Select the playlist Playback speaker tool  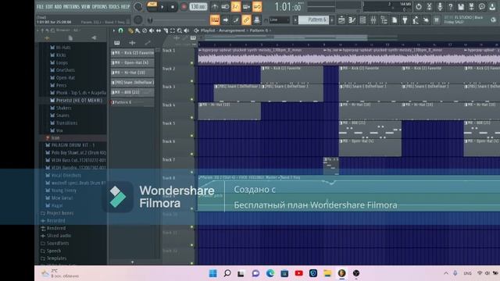pyautogui.click(x=187, y=30)
